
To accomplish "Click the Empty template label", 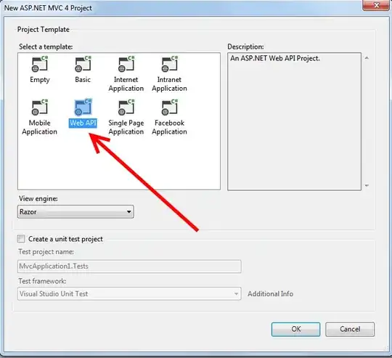I will tap(40, 80).
